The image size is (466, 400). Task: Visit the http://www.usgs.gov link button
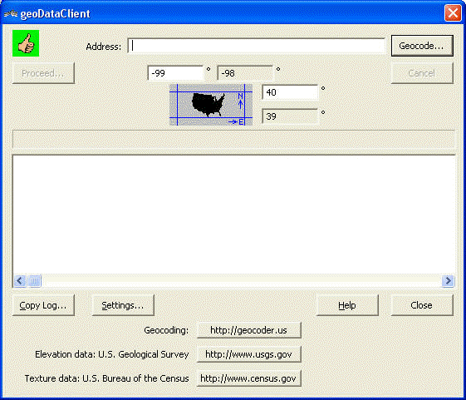tap(248, 354)
